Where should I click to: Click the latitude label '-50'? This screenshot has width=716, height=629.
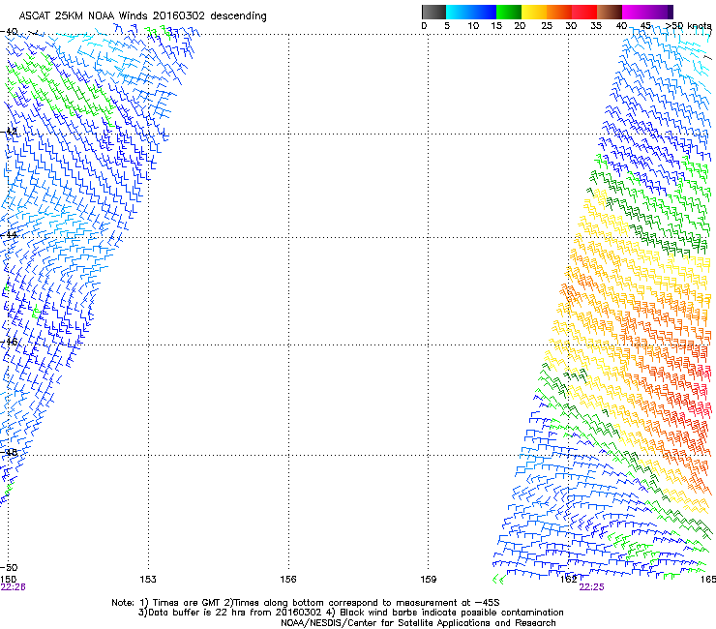coord(9,568)
